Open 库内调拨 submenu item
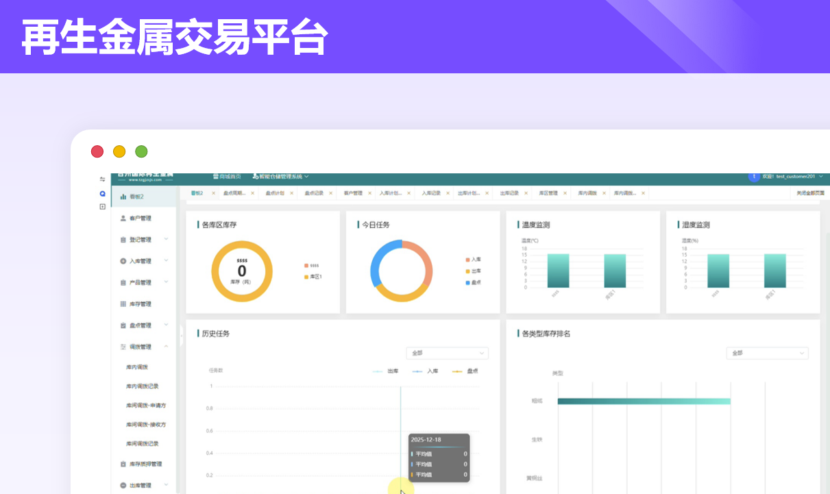The width and height of the screenshot is (830, 494). tap(137, 367)
